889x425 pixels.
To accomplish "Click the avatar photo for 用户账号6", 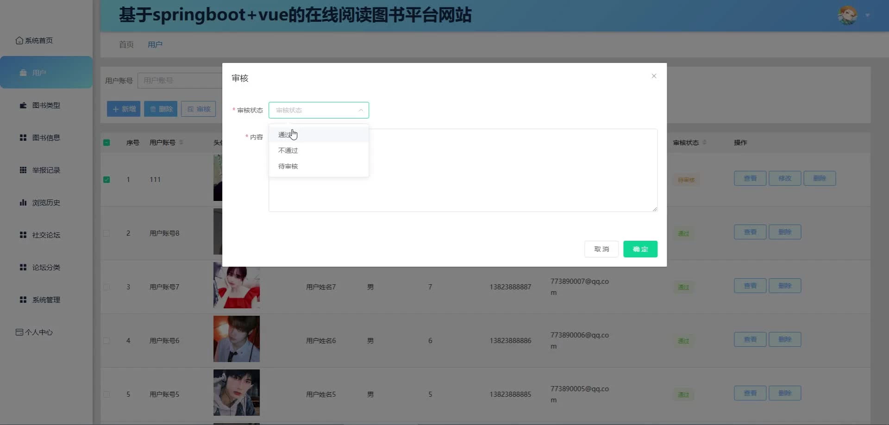I will tap(237, 339).
